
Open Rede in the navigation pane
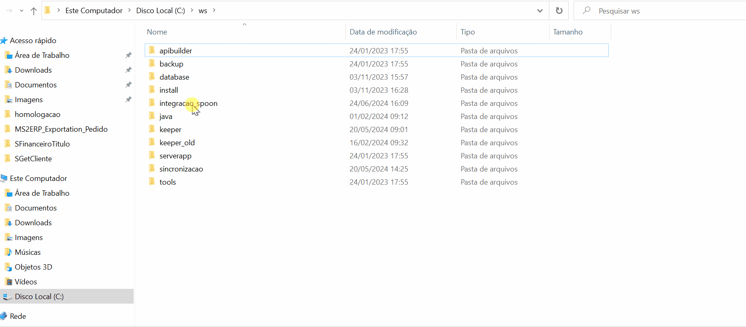coord(18,316)
